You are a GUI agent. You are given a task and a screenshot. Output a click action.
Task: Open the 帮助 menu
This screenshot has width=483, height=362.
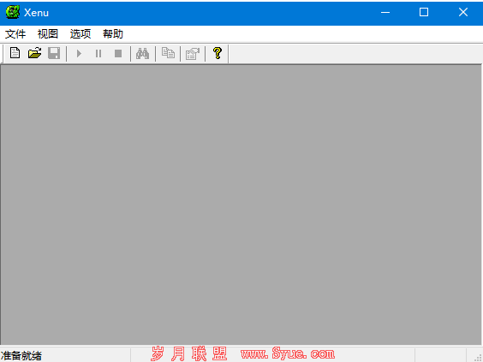point(113,34)
